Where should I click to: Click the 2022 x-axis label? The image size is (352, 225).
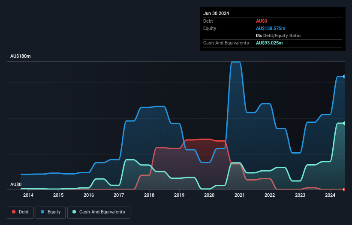click(270, 195)
